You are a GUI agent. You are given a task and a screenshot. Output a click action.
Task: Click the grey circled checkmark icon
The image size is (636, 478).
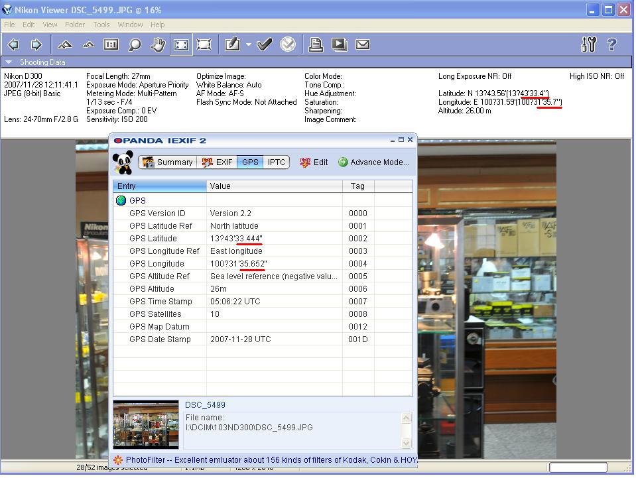(x=288, y=44)
